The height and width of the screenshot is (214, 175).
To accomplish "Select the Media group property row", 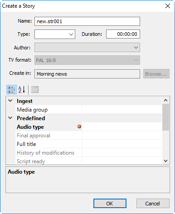I will 88,109.
